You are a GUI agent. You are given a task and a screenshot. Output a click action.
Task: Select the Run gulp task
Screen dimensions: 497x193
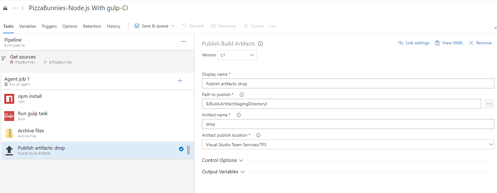click(x=98, y=116)
